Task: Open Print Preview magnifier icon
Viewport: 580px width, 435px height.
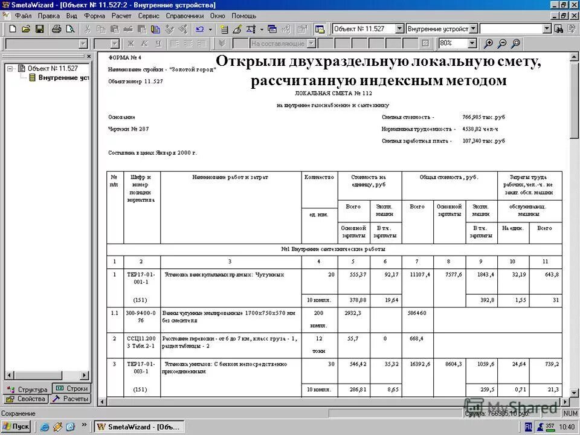Action: tap(70, 29)
